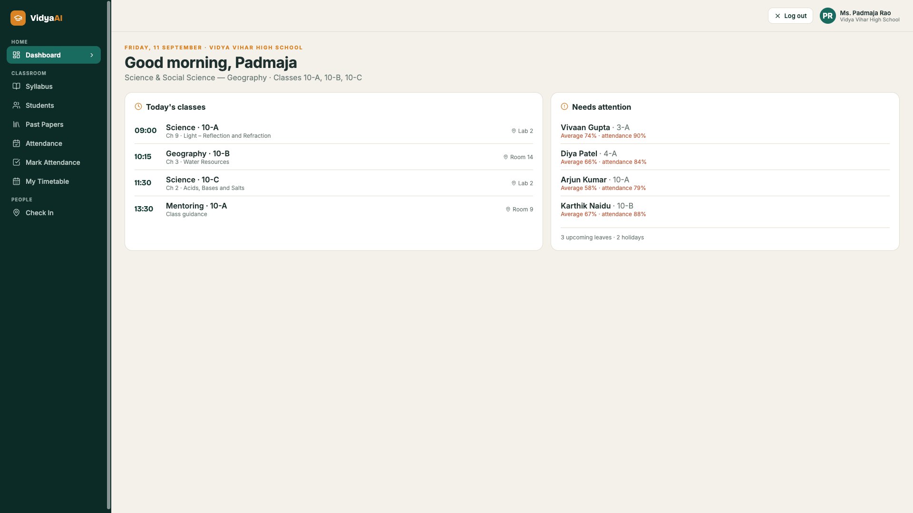The width and height of the screenshot is (913, 513).
Task: Open Diya Patel student entry
Action: pos(725,157)
